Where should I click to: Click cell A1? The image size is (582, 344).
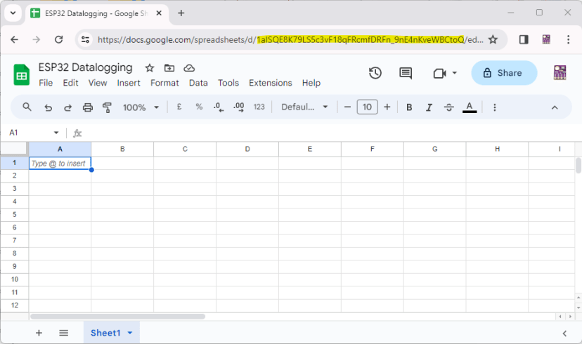pos(60,163)
